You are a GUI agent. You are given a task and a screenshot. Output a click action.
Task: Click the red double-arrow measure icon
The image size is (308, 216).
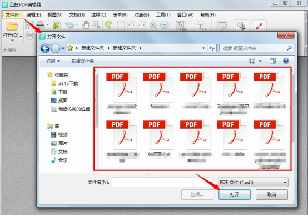(259, 26)
